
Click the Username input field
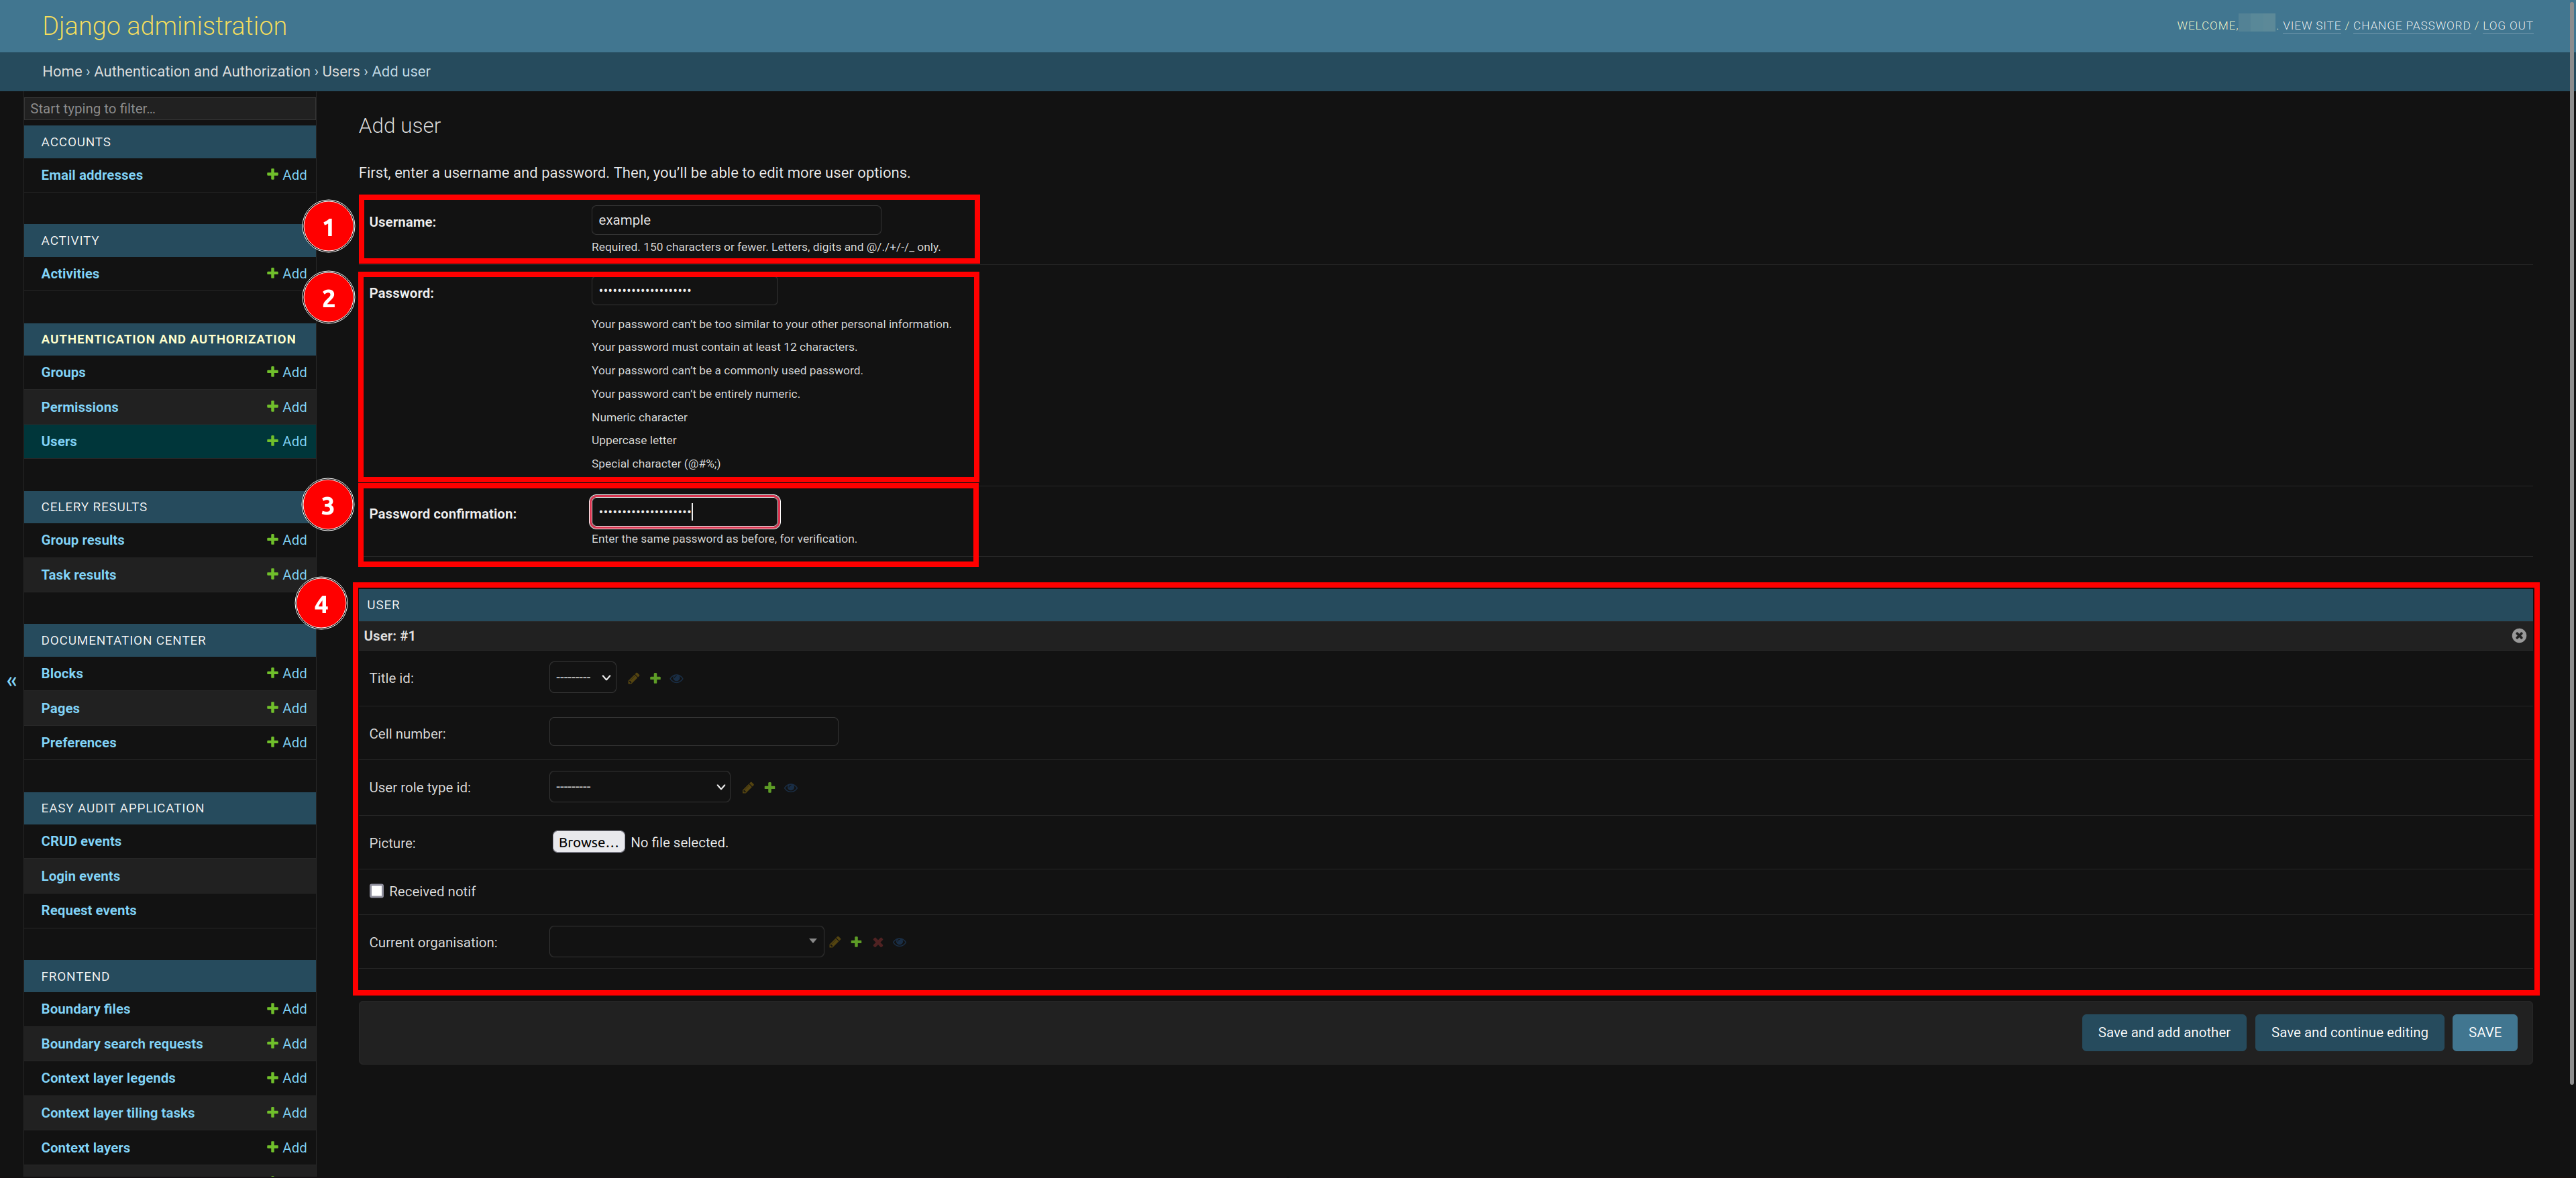[736, 220]
